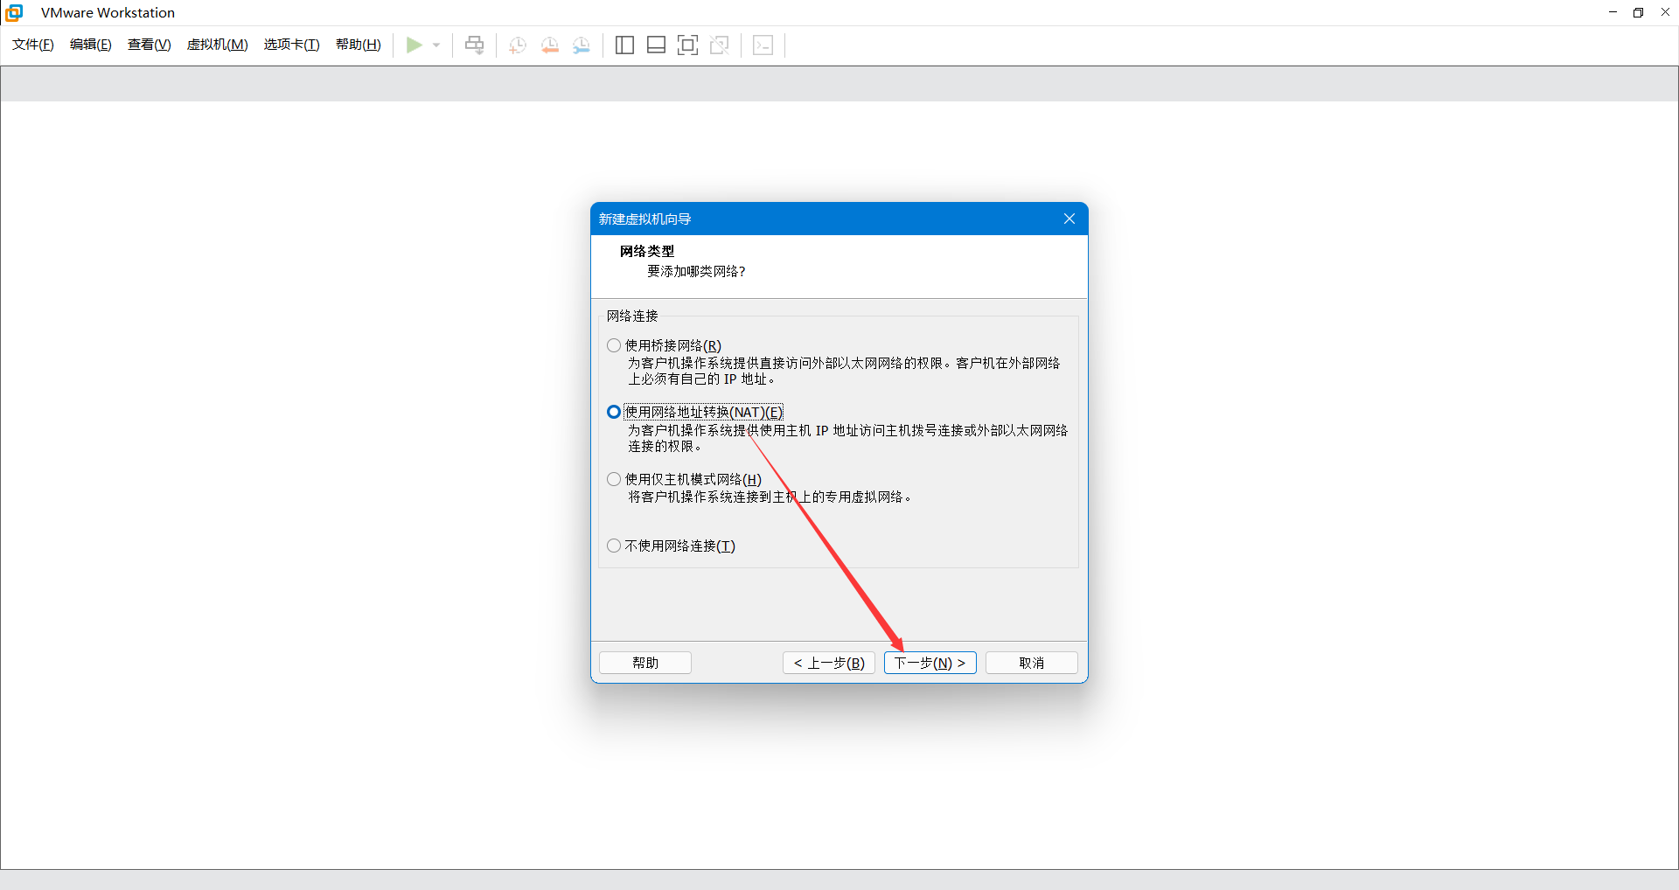Click the 帮助 button in wizard
Viewport: 1679px width, 890px height.
point(645,663)
